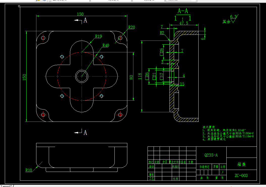This screenshot has height=187, width=266.
Task: Pick the □17 square dimension text
Action: (x=161, y=76)
